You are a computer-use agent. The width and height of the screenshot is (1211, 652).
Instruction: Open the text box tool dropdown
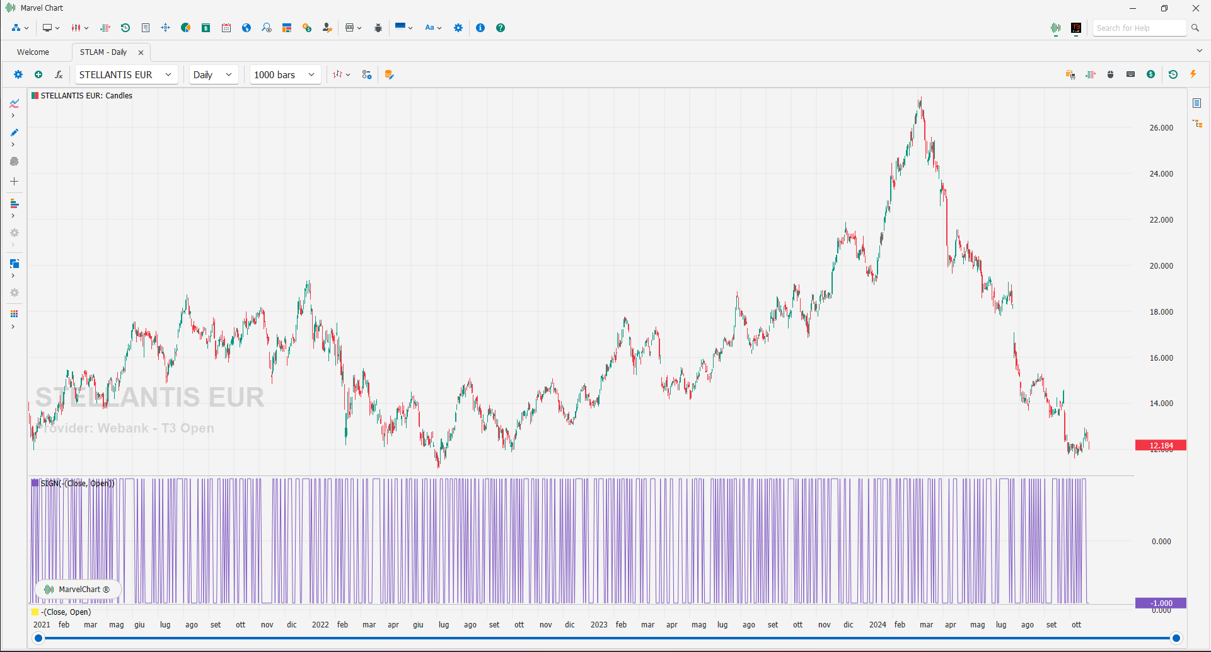pos(353,28)
